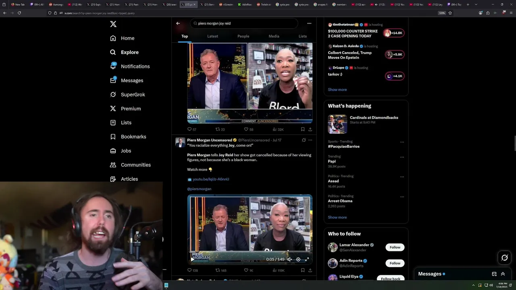Select the Top search tab
Image resolution: width=516 pixels, height=290 pixels.
[185, 36]
